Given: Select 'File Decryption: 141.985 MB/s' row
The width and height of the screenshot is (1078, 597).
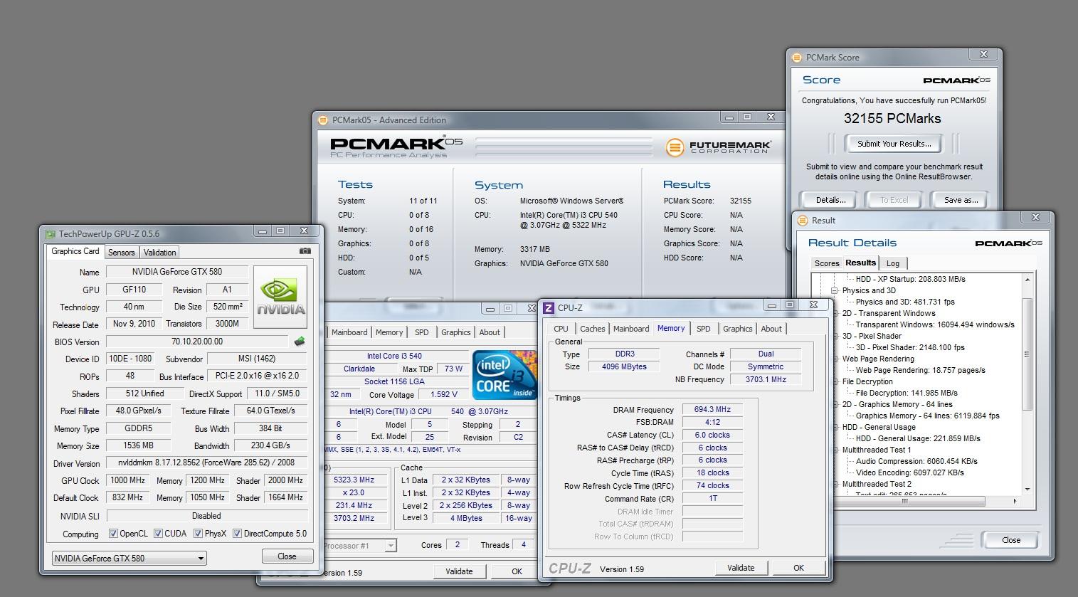Looking at the screenshot, I should (907, 393).
